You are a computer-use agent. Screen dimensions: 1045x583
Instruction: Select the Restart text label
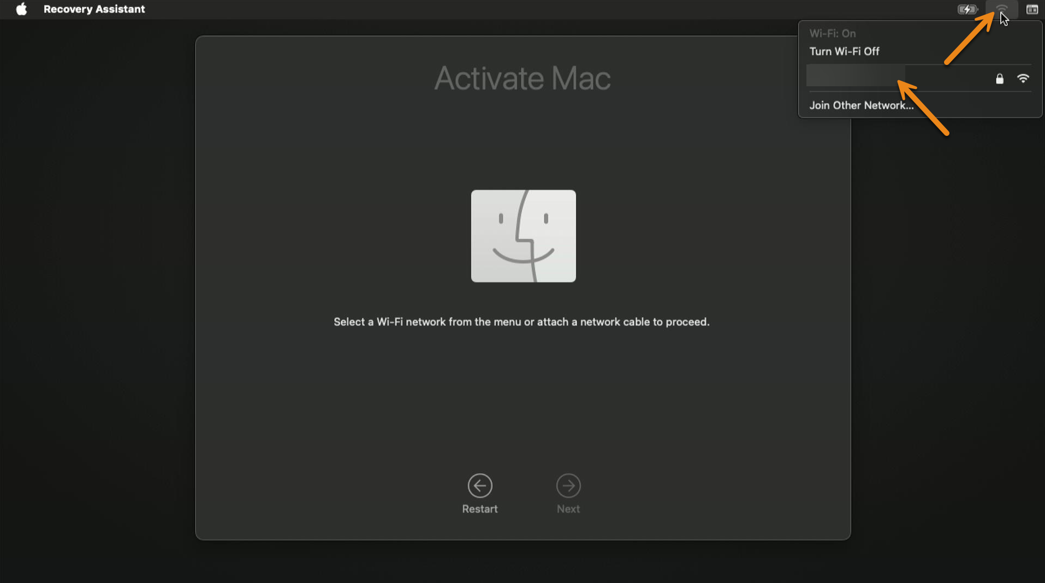480,509
